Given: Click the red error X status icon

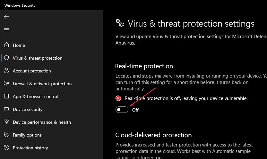Looking at the screenshot, I should pos(118,98).
